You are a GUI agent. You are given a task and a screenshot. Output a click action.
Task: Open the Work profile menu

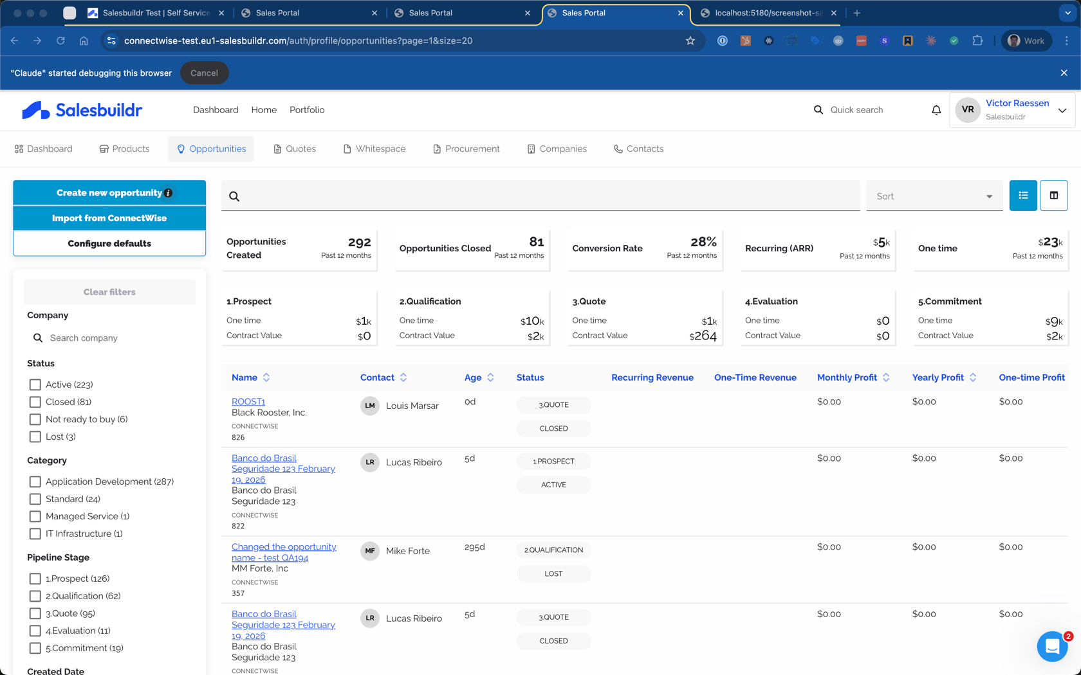1026,40
